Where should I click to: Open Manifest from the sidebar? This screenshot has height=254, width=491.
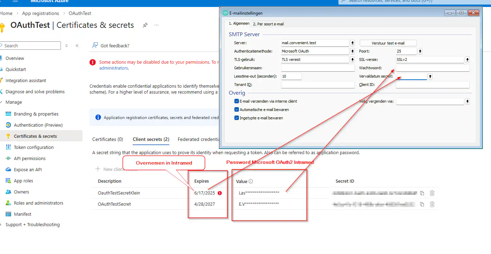22,214
